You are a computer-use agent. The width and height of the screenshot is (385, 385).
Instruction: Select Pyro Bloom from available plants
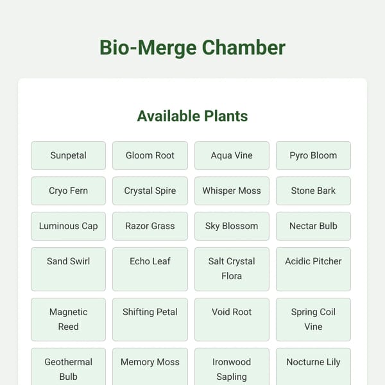pos(313,155)
